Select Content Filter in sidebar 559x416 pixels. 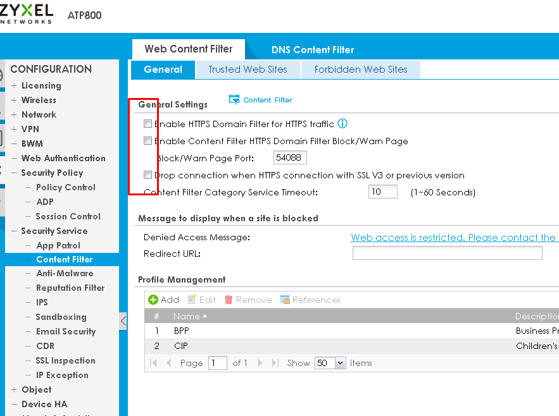65,259
